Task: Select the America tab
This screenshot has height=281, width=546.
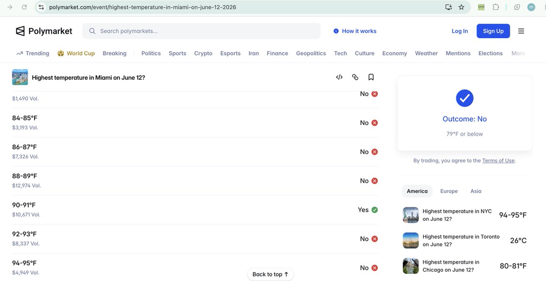Action: pyautogui.click(x=417, y=191)
